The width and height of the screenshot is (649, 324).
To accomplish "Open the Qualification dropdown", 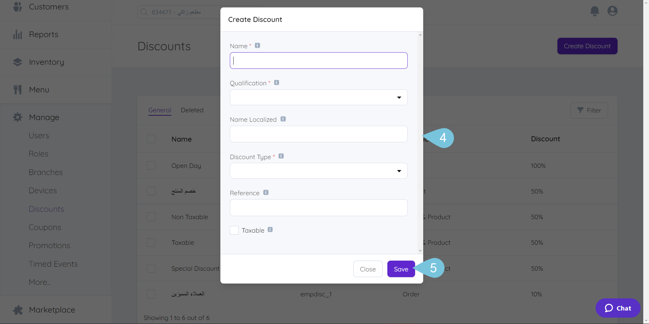I will click(319, 97).
